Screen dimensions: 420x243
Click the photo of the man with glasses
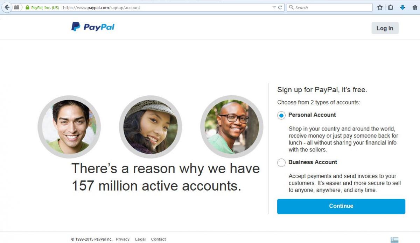tap(232, 126)
